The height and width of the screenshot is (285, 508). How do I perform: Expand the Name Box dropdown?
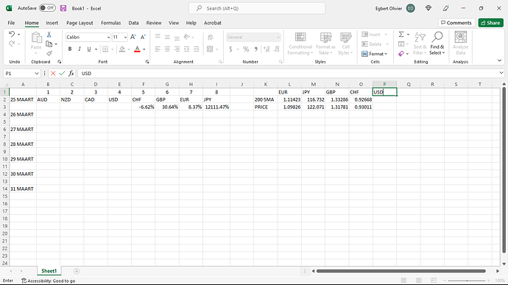pyautogui.click(x=37, y=74)
